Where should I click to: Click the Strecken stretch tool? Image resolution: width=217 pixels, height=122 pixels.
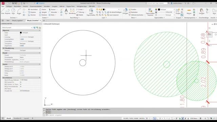pos(32,15)
